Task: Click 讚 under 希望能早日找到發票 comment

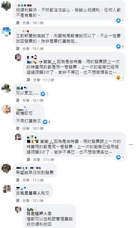Action: coord(18,180)
